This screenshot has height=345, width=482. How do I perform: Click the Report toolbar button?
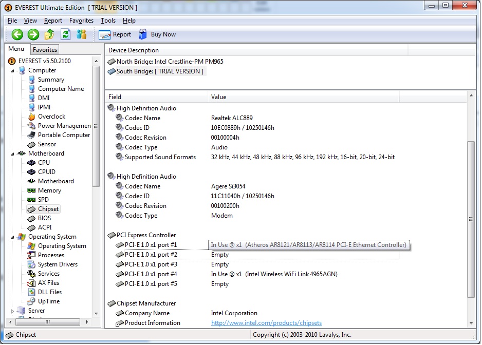pos(115,34)
